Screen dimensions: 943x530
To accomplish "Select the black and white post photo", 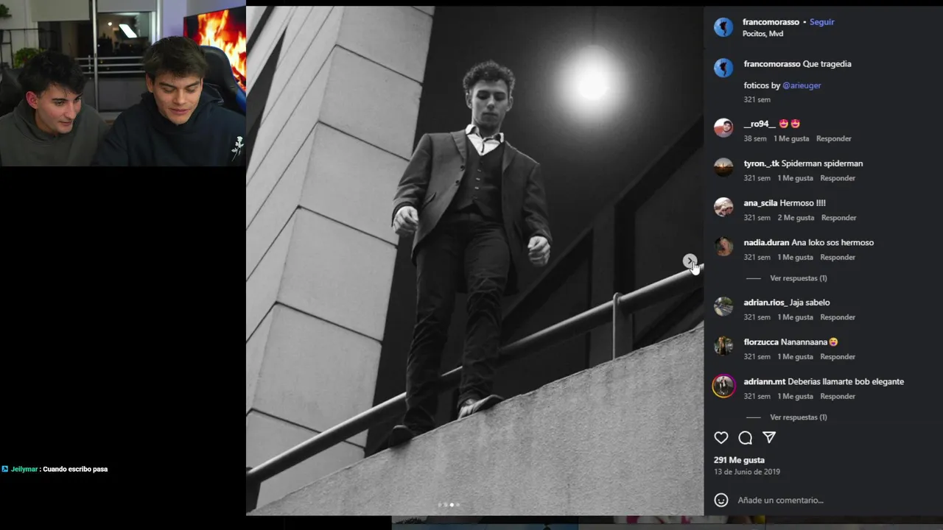I will (x=474, y=261).
